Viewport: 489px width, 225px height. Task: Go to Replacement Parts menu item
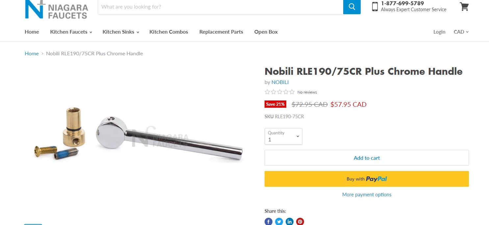221,32
